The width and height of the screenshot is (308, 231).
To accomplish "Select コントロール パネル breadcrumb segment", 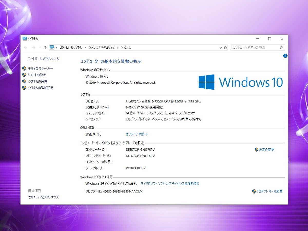I will 71,47.
